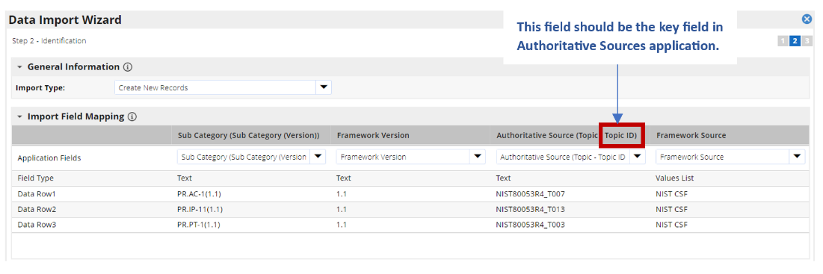823x274 pixels.
Task: Select the current step 2 indicator
Action: click(795, 41)
